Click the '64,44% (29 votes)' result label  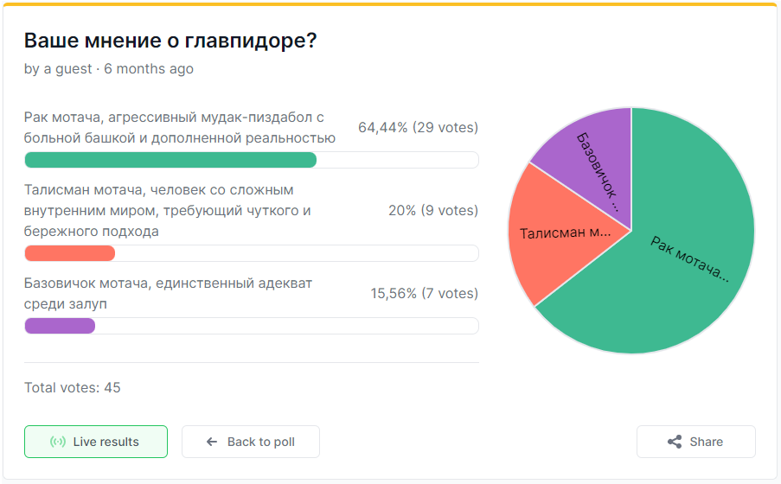(418, 128)
